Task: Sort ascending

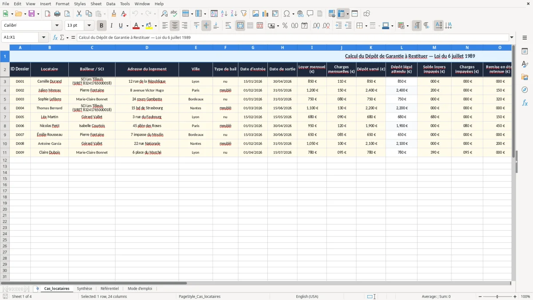Action: (224, 14)
